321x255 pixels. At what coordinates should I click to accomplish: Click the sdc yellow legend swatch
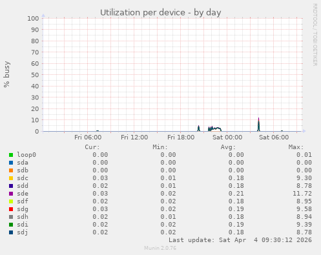click(x=11, y=178)
